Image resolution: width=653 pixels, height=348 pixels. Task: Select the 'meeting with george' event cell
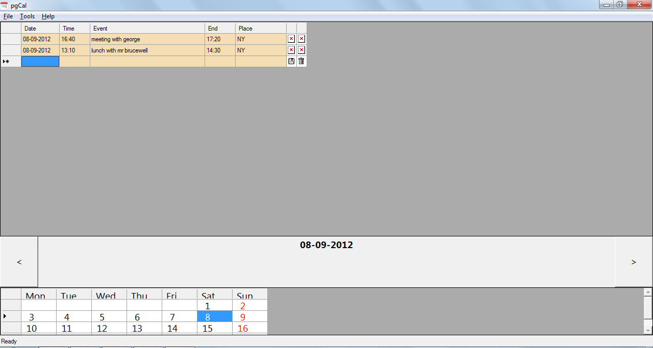147,39
